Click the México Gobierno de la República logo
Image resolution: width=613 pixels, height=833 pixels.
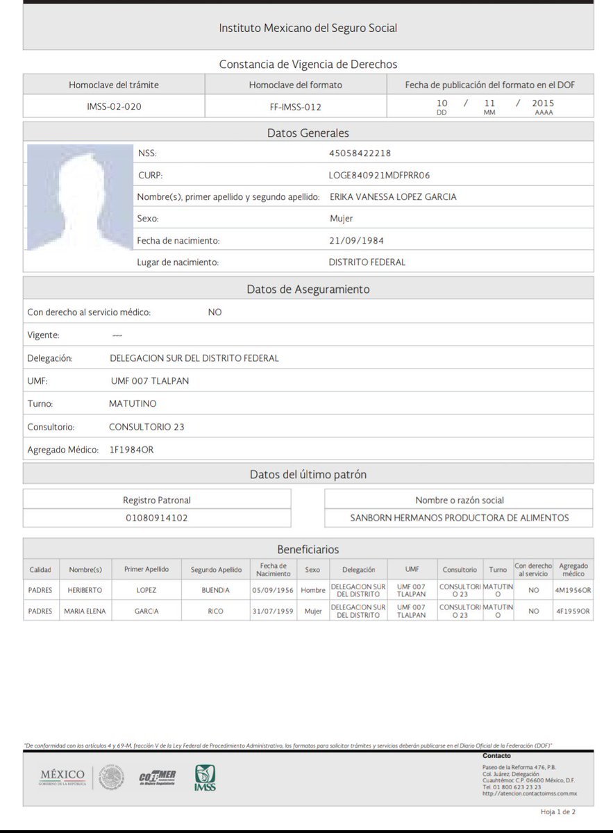point(62,777)
